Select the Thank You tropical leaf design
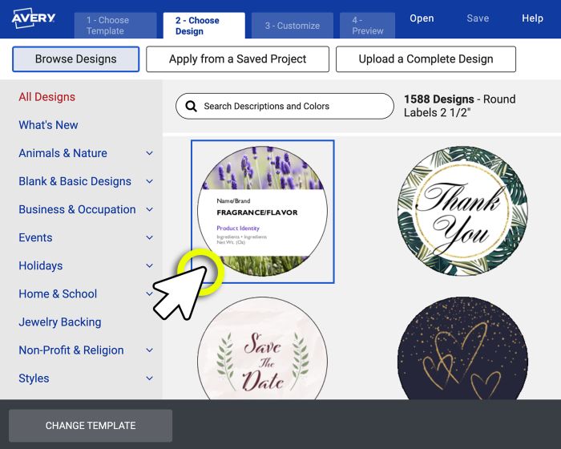Image resolution: width=561 pixels, height=449 pixels. (462, 212)
